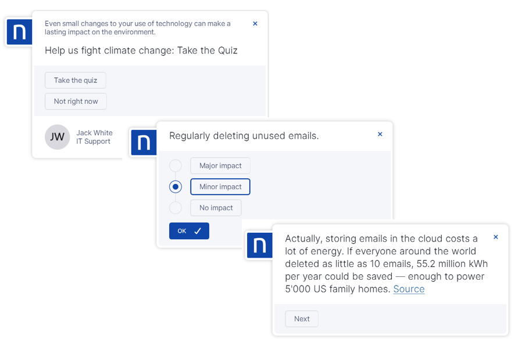Select the Major impact radio button

(x=176, y=166)
